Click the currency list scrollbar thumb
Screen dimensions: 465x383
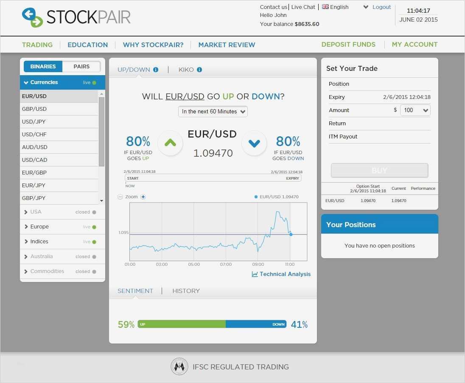102,132
